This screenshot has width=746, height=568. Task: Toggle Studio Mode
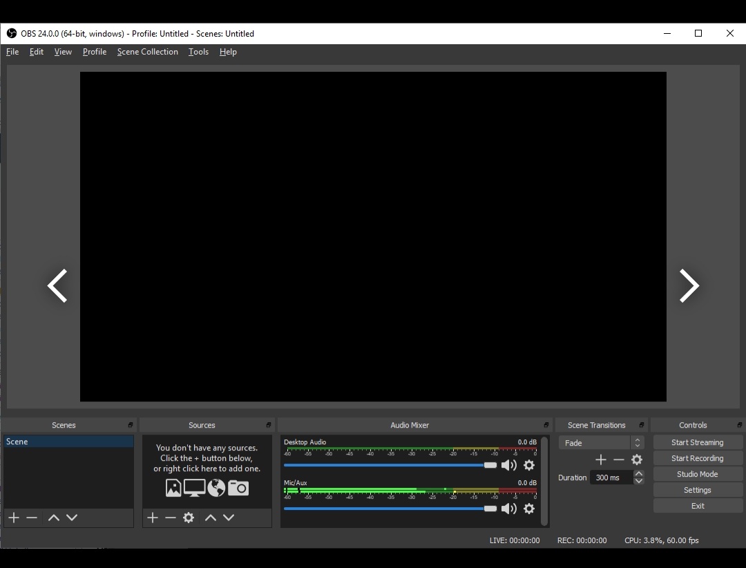pyautogui.click(x=698, y=474)
